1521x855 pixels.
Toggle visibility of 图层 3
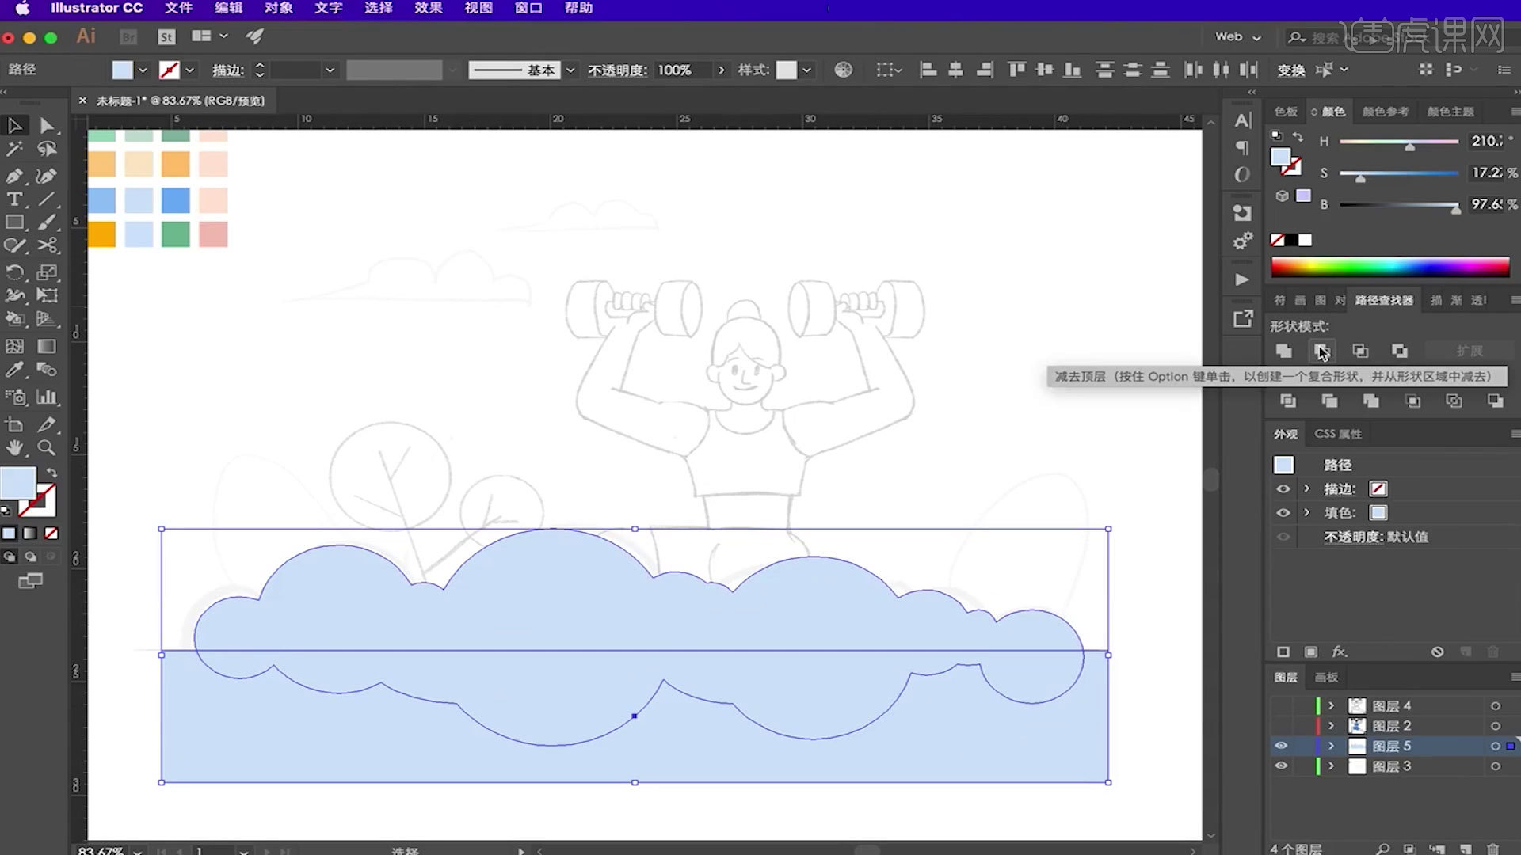click(1281, 766)
